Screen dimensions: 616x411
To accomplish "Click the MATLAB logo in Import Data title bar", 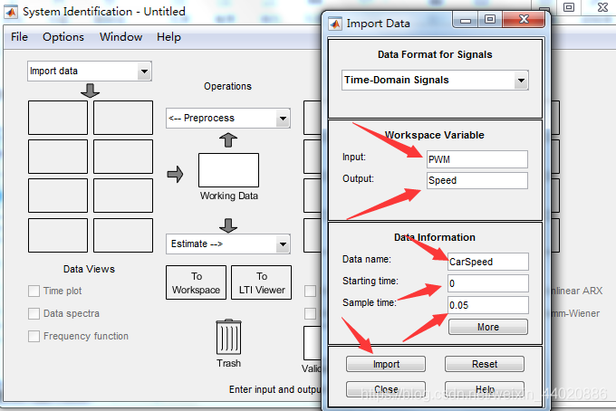I will click(x=335, y=24).
